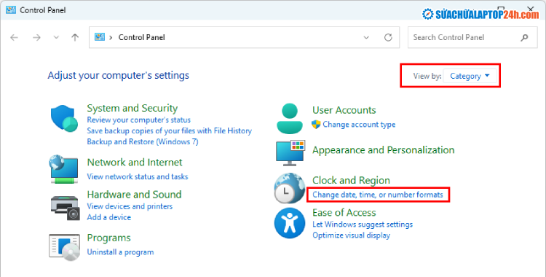Screen dimensions: 546x277
Task: Expand the address bar history dropdown
Action: (x=366, y=37)
